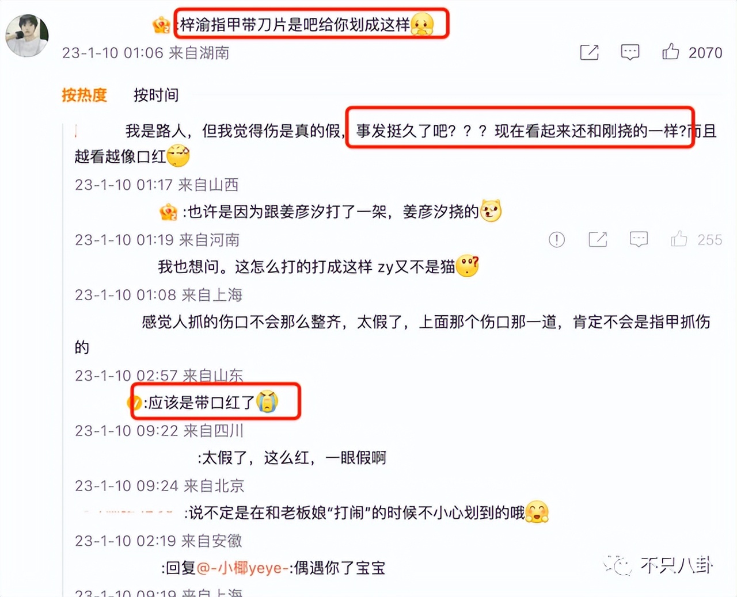
Task: Open the @-小椰yeye- mention link
Action: pos(242,568)
